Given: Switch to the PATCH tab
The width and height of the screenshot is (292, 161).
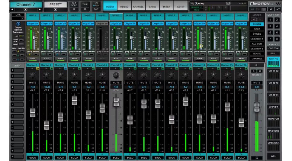Looking at the screenshot, I should (166, 7).
